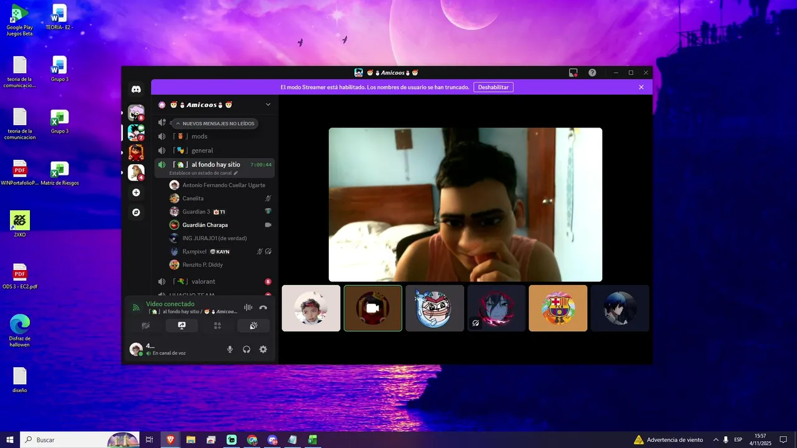Open noise suppression waveform icon
The image size is (797, 448).
pyautogui.click(x=248, y=307)
